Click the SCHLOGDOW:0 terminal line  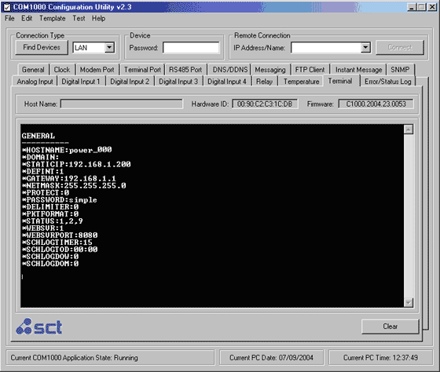(x=50, y=257)
